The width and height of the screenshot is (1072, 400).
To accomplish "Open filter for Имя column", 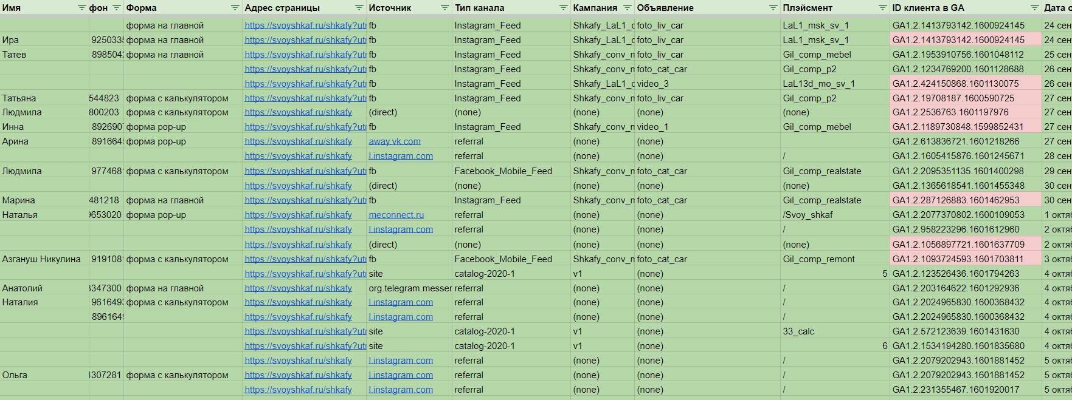I will [82, 8].
